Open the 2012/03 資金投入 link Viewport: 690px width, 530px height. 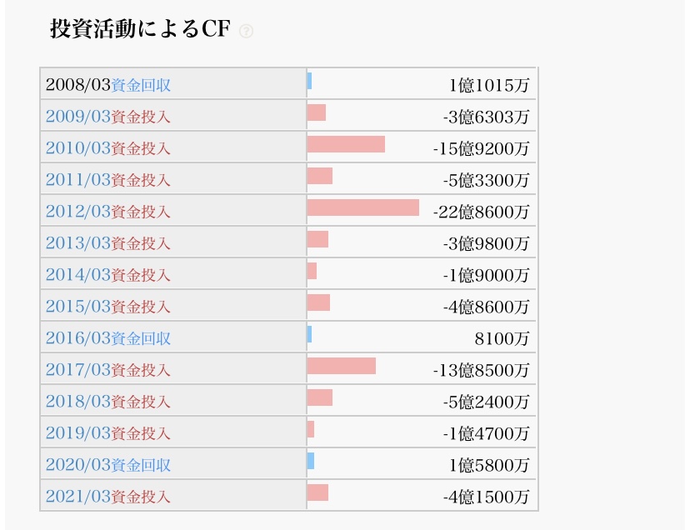tap(107, 212)
